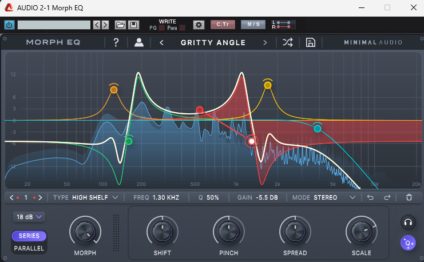Toggle the headphones band solo button
The width and height of the screenshot is (424, 262).
408,223
